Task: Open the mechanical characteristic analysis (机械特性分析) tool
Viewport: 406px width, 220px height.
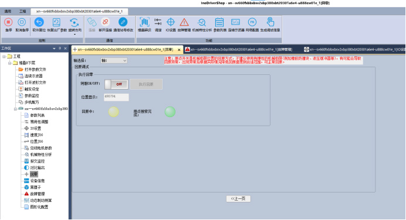Action: (x=201, y=22)
